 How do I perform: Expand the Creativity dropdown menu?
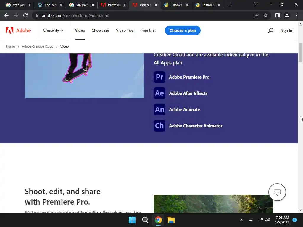point(53,30)
